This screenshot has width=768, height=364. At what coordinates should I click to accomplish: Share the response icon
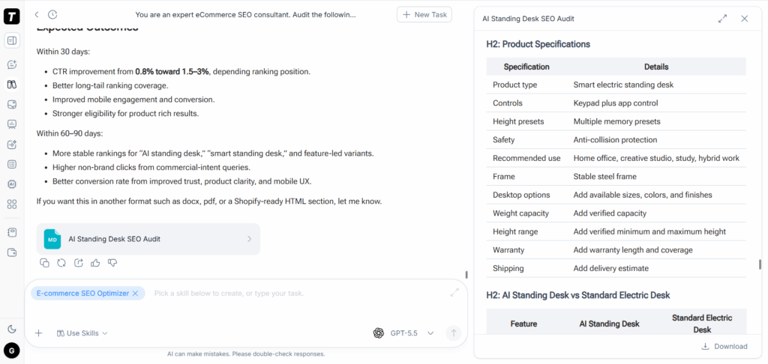pos(78,263)
